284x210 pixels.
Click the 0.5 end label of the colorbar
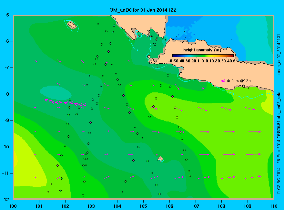click(233, 61)
